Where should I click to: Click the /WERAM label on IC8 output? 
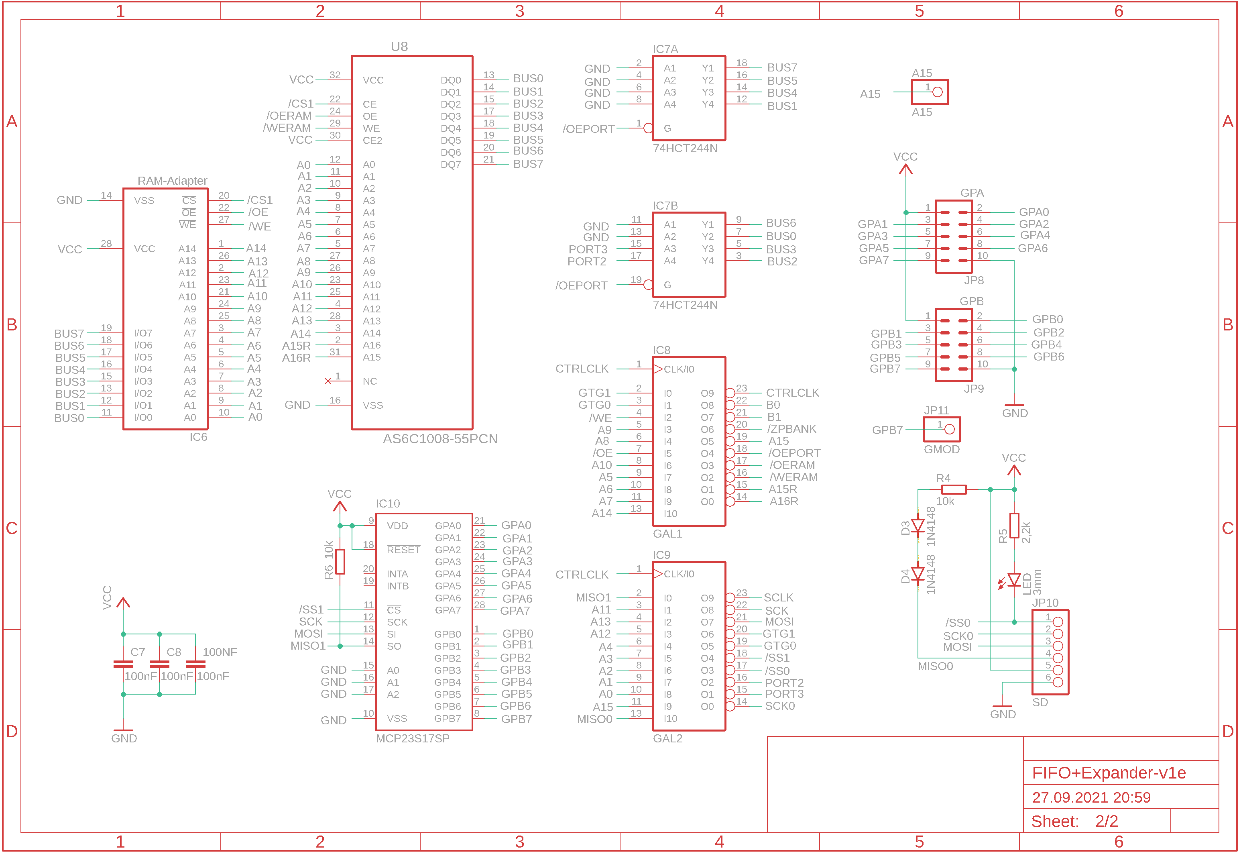(x=793, y=477)
